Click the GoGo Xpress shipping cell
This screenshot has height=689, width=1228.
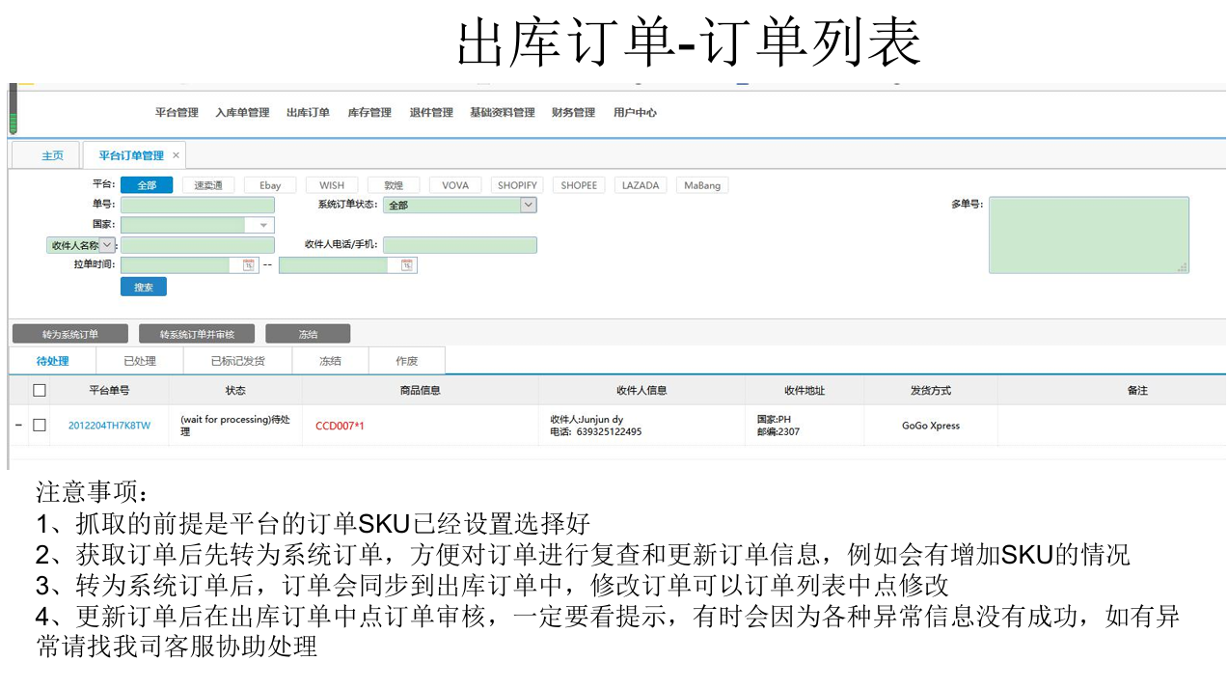click(931, 426)
